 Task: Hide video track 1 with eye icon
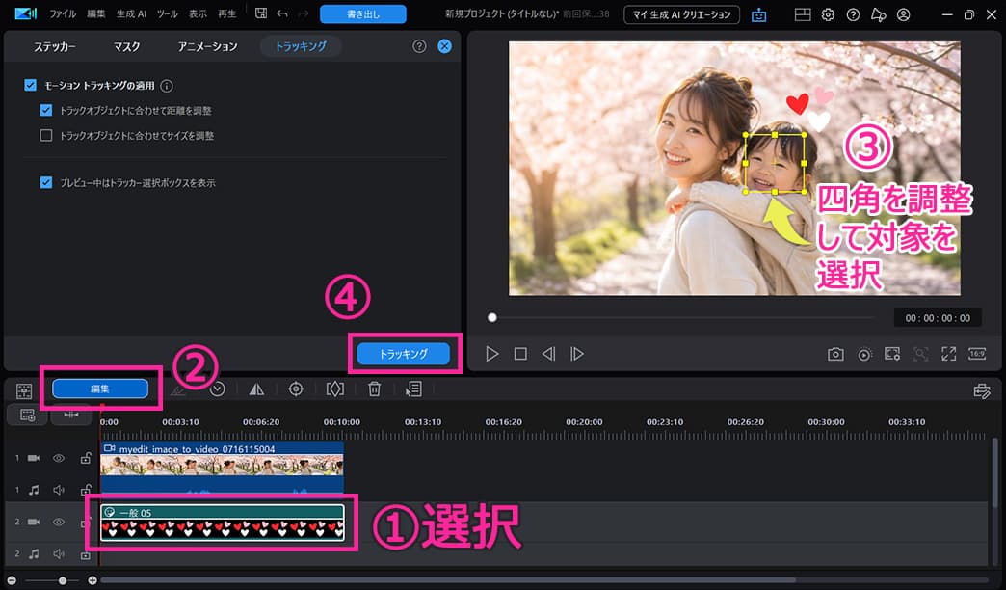59,458
